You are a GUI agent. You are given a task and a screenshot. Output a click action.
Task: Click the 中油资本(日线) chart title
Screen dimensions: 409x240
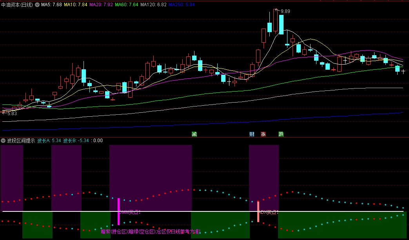pos(17,5)
